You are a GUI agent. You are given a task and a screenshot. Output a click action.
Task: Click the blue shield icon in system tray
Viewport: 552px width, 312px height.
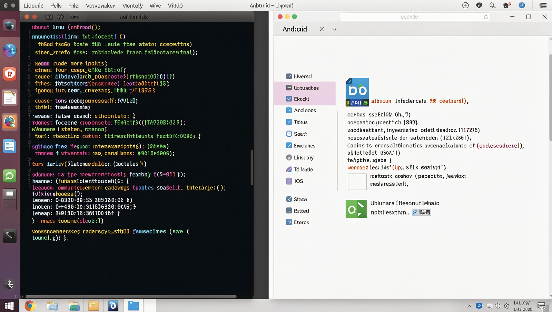(x=479, y=305)
